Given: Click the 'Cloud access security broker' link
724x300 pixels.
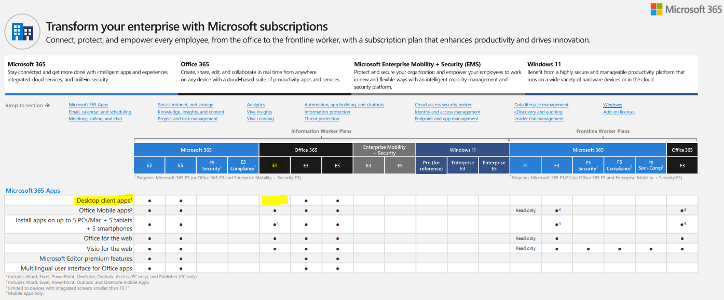Looking at the screenshot, I should tap(443, 105).
